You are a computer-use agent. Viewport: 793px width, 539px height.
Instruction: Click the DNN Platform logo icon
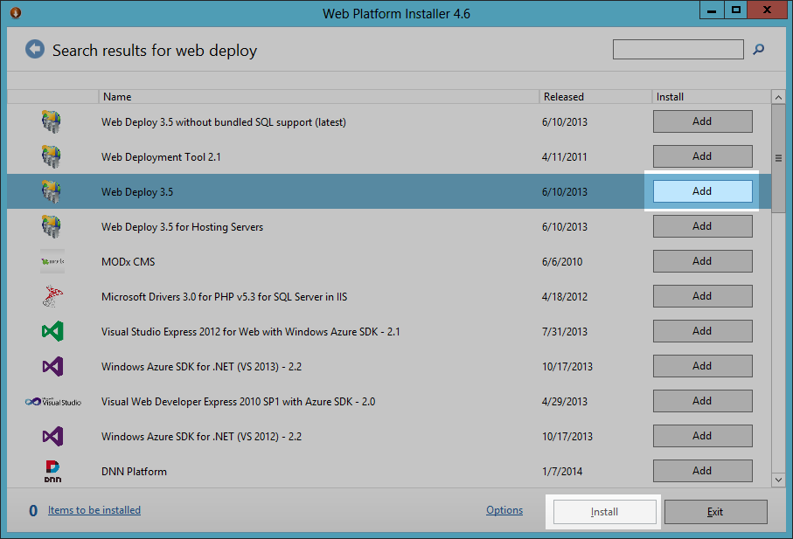point(52,471)
